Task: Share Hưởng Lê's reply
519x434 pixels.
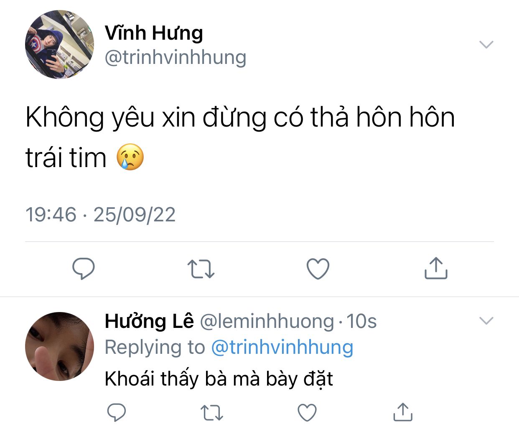Action: pyautogui.click(x=403, y=412)
